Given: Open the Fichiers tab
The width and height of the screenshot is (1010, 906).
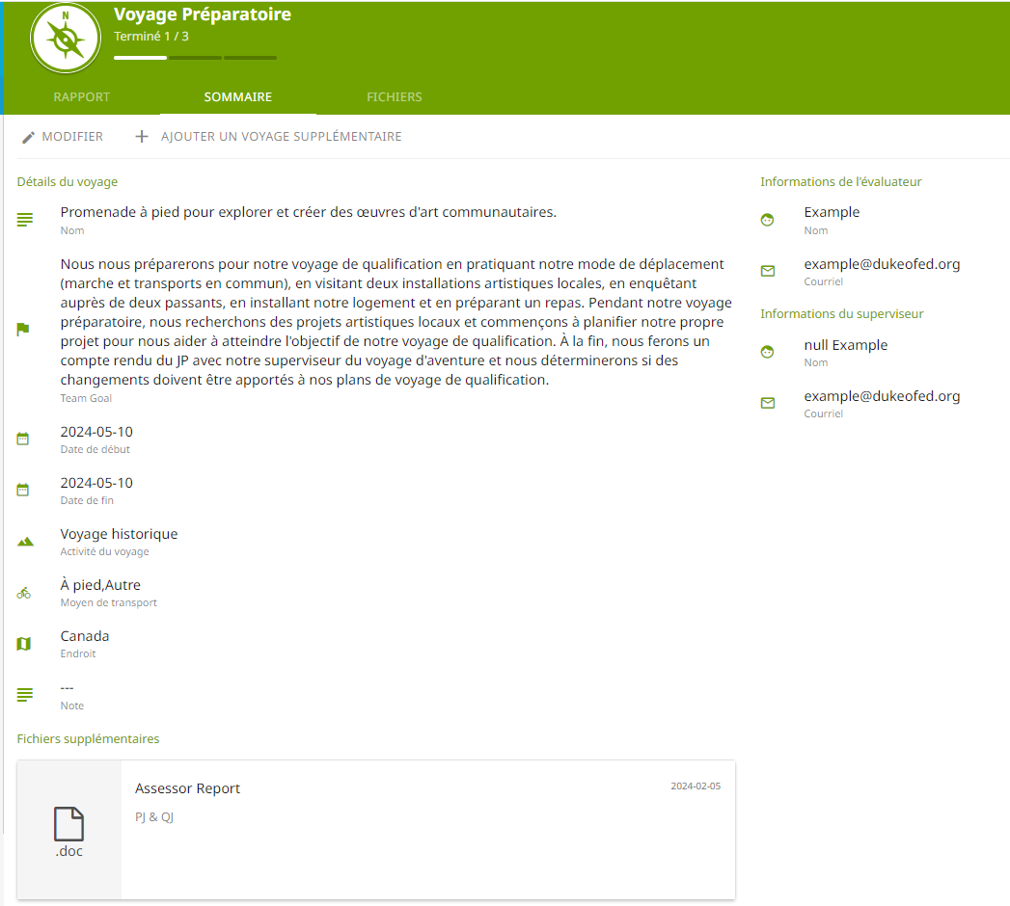Looking at the screenshot, I should [394, 97].
